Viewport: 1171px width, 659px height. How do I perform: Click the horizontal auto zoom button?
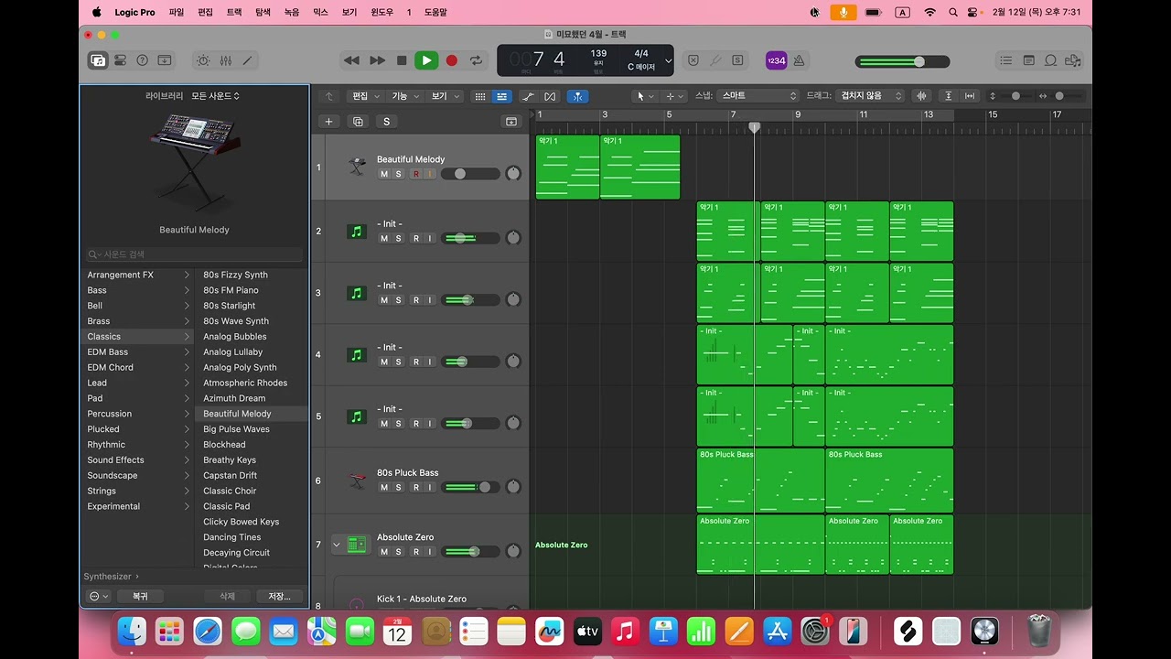pyautogui.click(x=970, y=96)
